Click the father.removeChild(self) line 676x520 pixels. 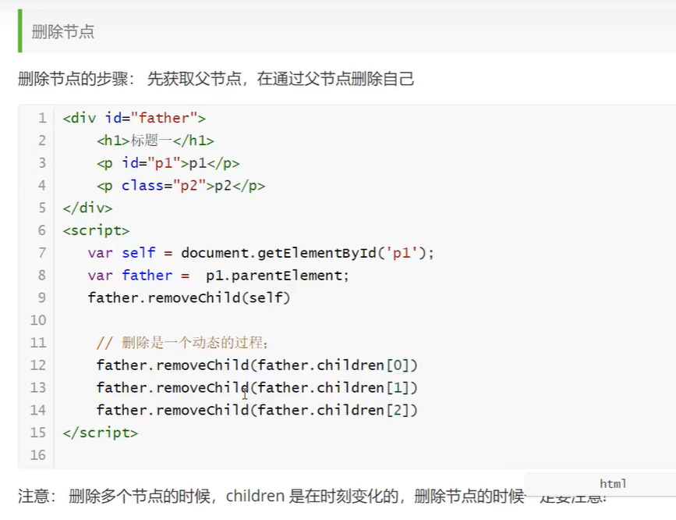pos(189,297)
